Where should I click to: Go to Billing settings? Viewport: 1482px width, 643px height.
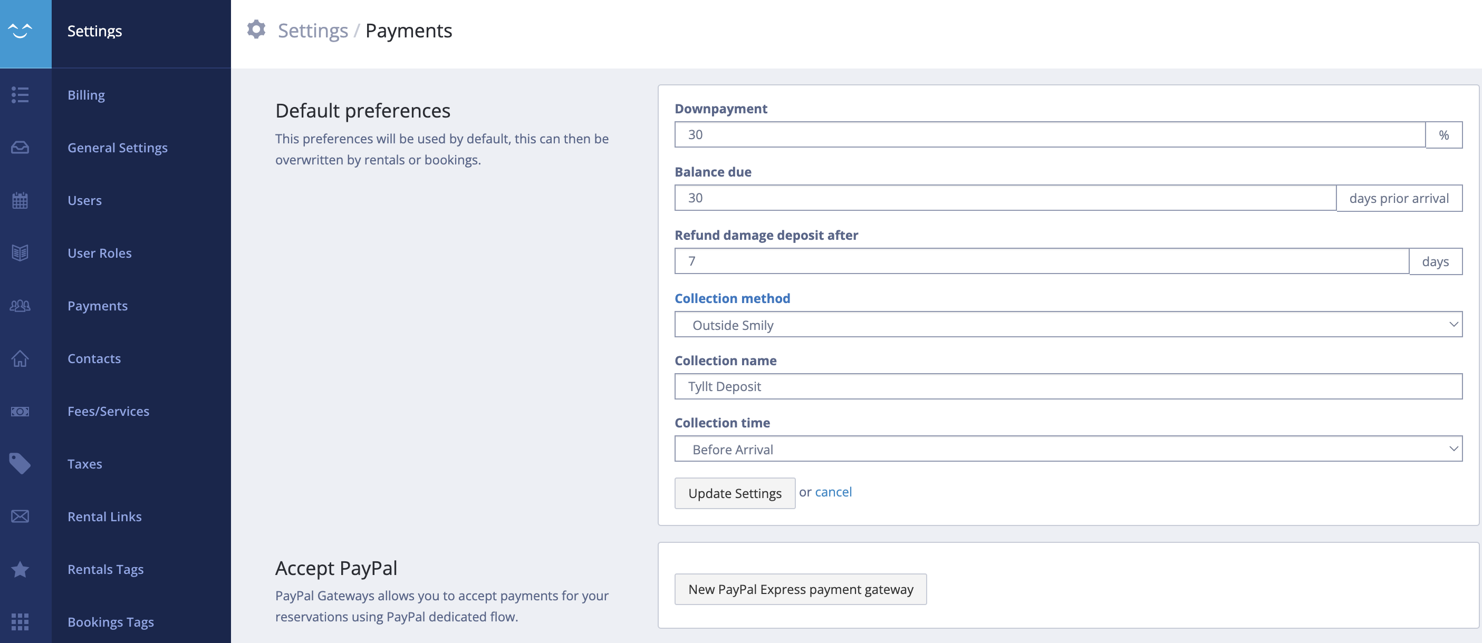click(86, 94)
